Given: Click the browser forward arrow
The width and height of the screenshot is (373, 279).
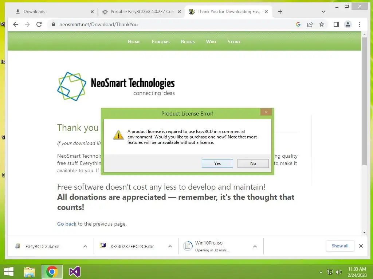Looking at the screenshot, I should pyautogui.click(x=27, y=24).
